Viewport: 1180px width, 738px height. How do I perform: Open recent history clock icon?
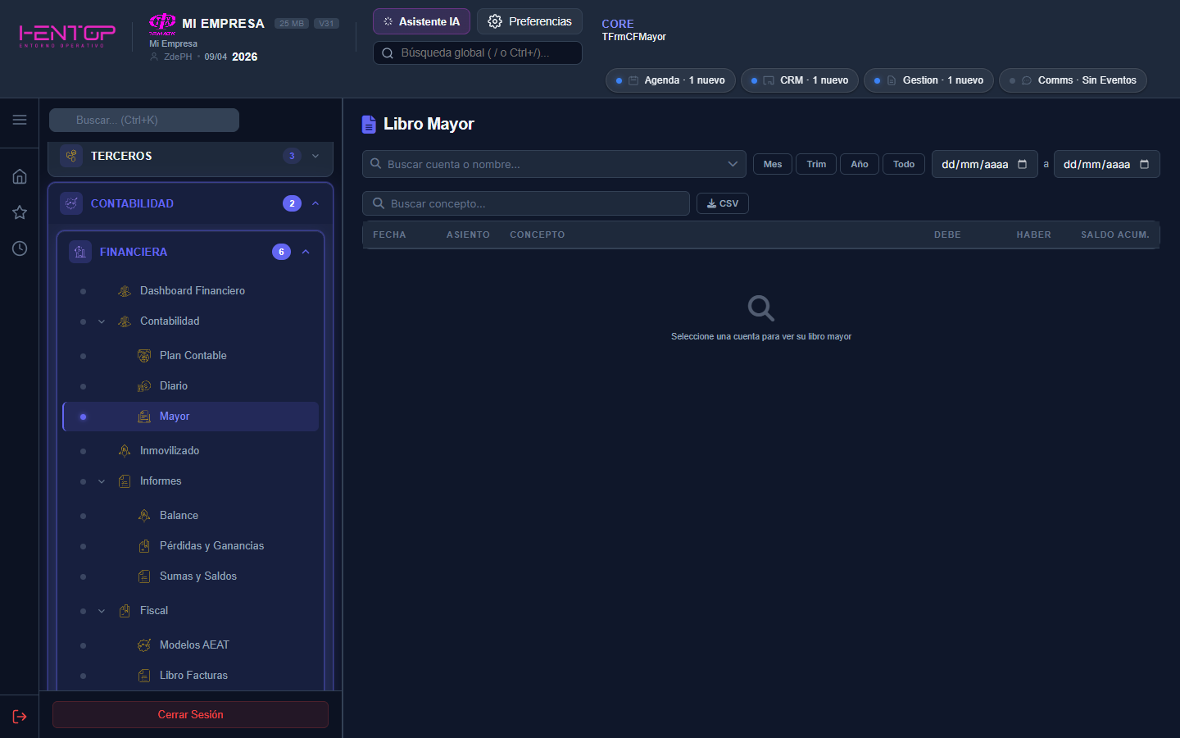tap(20, 248)
